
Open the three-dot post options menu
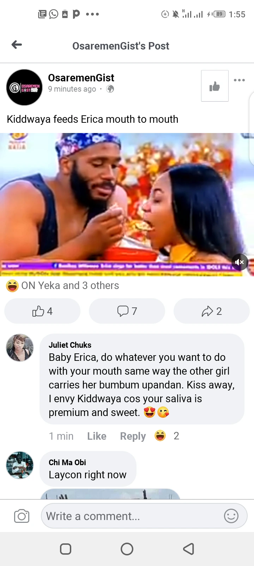(x=239, y=80)
